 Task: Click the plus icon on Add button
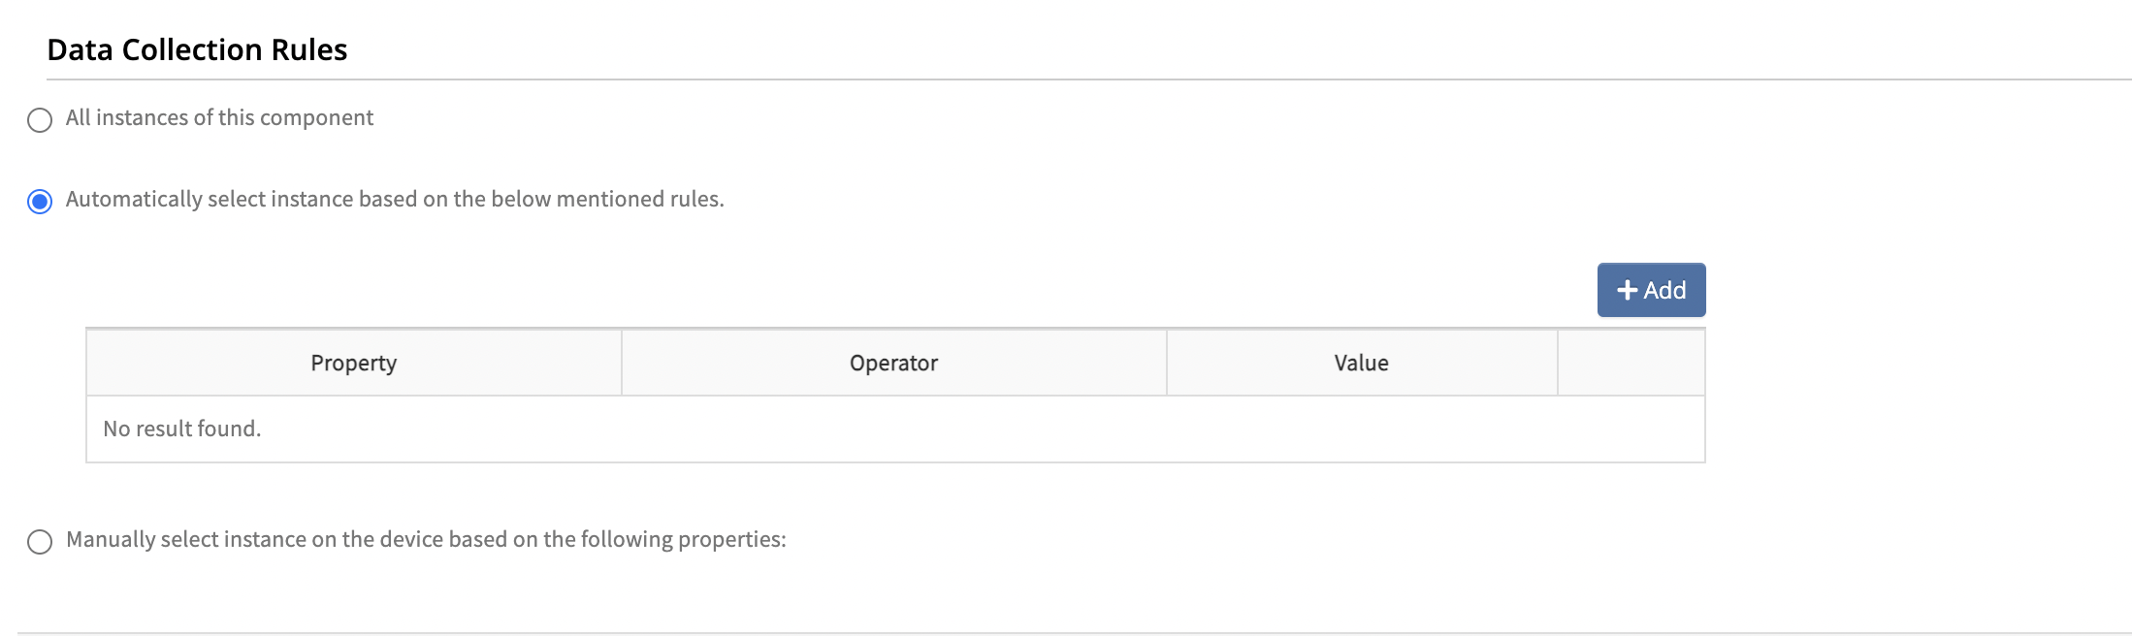click(x=1627, y=290)
